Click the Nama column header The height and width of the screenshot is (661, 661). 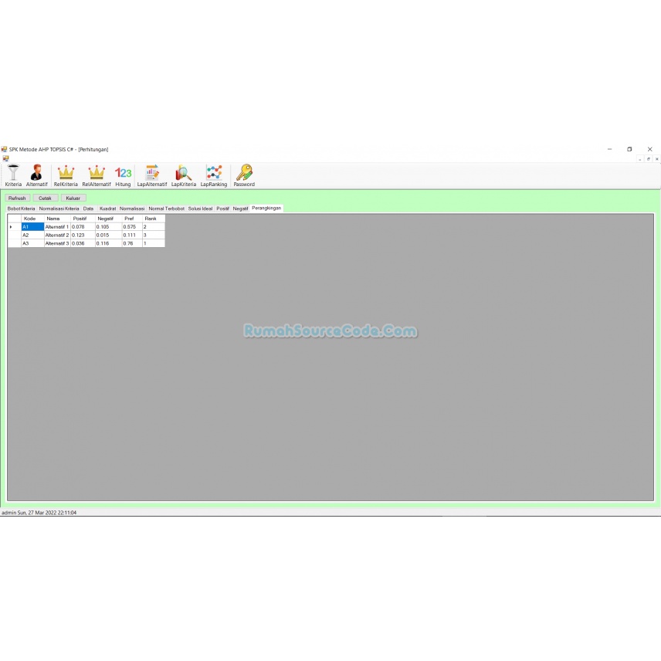click(x=57, y=219)
